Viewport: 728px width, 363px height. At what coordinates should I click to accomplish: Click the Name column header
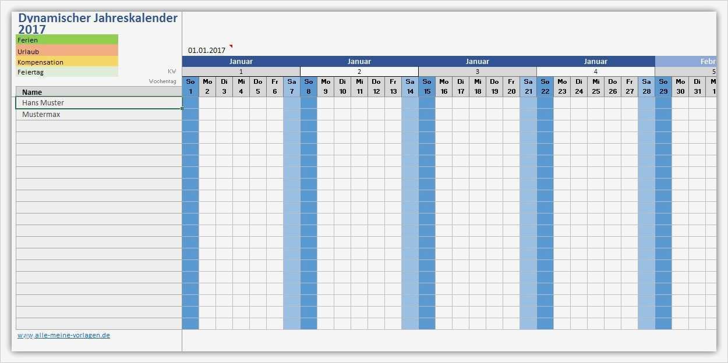(x=31, y=92)
